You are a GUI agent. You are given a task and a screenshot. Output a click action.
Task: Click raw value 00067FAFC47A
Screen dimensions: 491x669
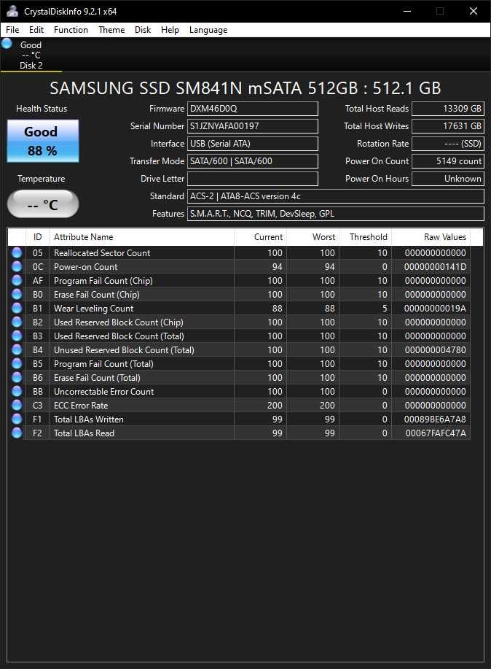[x=436, y=433]
